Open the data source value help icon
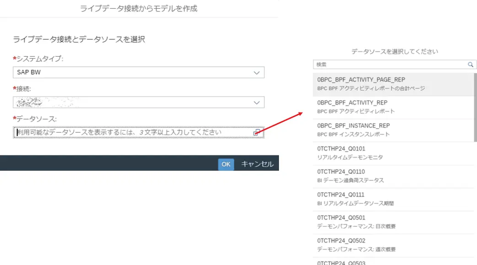The width and height of the screenshot is (477, 265). (x=257, y=133)
